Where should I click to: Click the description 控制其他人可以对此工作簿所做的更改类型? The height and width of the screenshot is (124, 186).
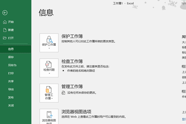tap(88, 42)
